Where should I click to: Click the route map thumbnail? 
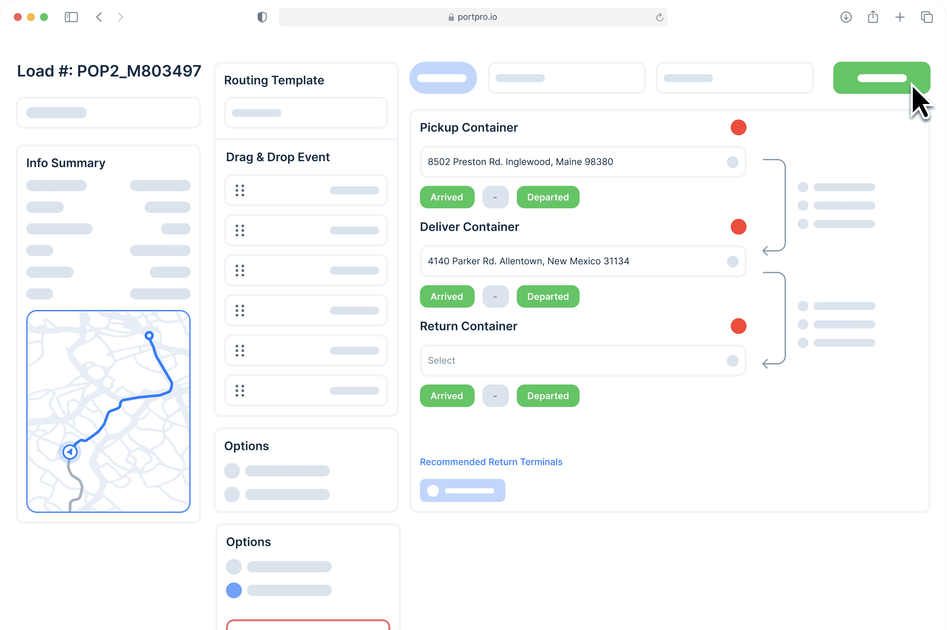point(108,411)
